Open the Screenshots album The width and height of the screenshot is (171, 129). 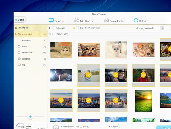click(28, 52)
